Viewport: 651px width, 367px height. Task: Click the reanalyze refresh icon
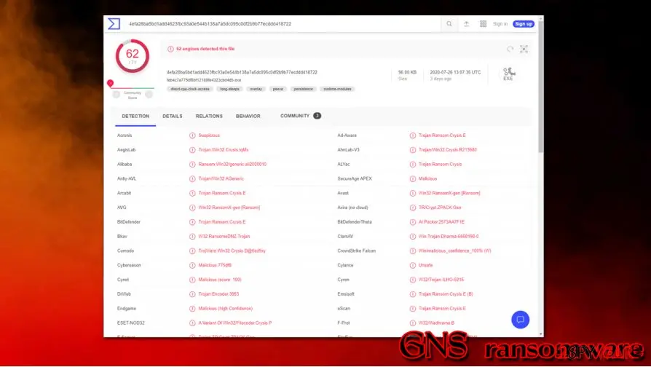pyautogui.click(x=510, y=49)
